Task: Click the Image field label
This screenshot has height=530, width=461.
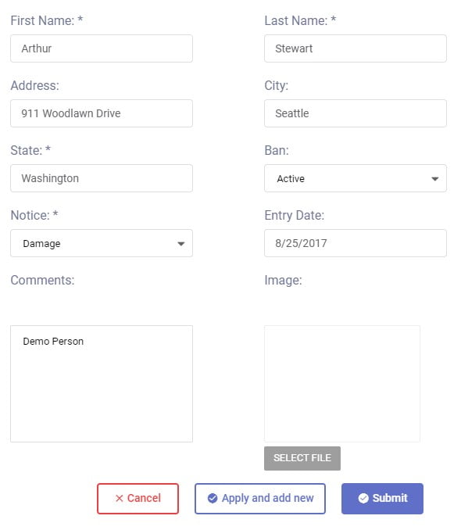Action: tap(283, 280)
